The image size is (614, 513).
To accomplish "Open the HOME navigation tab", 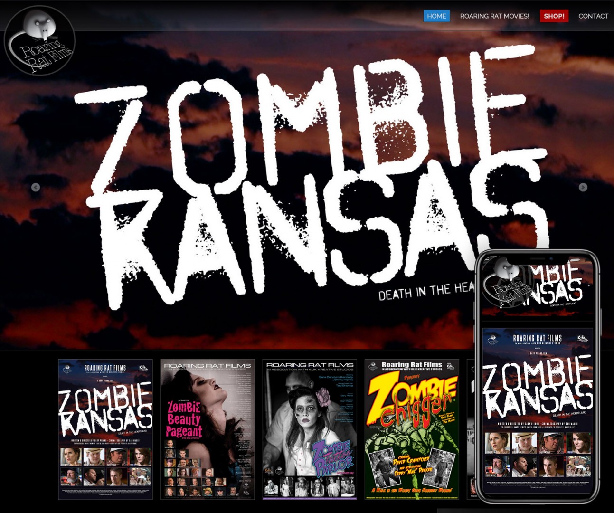I will (436, 16).
